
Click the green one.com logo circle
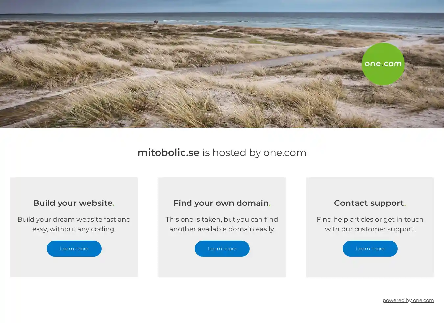click(383, 64)
